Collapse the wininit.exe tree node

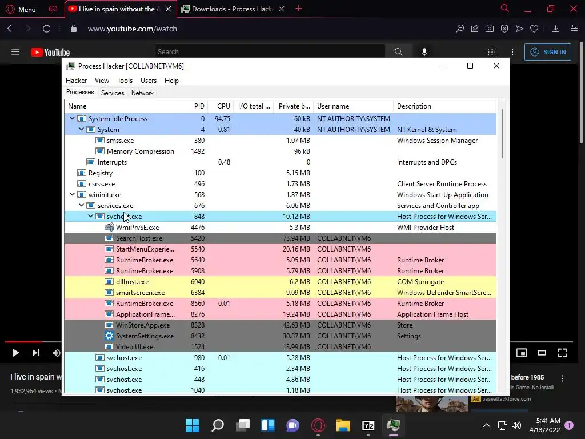coord(72,194)
